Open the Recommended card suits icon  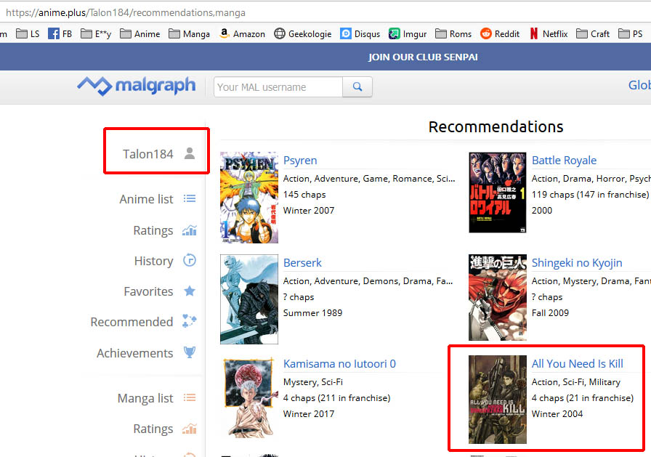coord(190,322)
